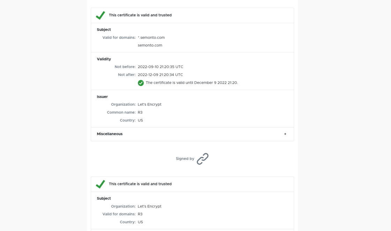391x231 pixels.
Task: Click the green checkmark in the first certificate header
Action: 101,15
